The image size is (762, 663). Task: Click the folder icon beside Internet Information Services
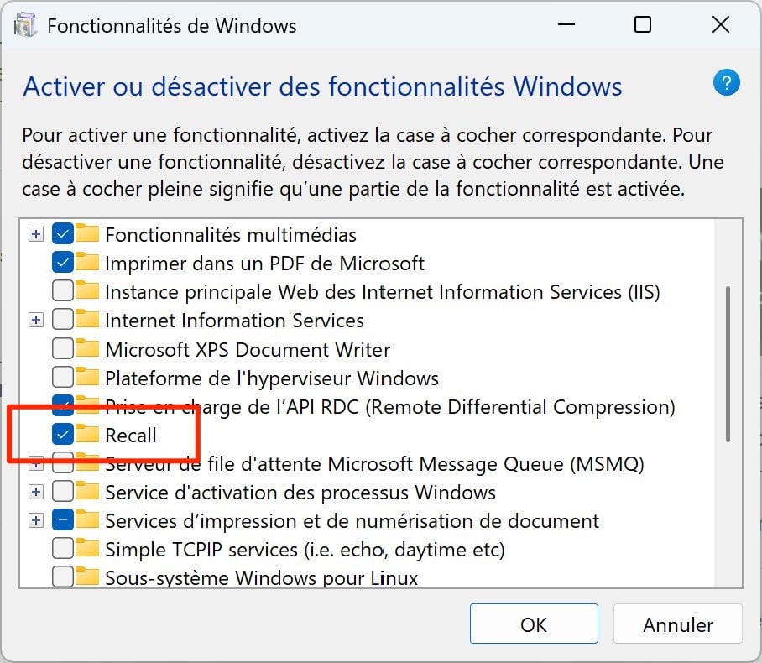click(87, 320)
